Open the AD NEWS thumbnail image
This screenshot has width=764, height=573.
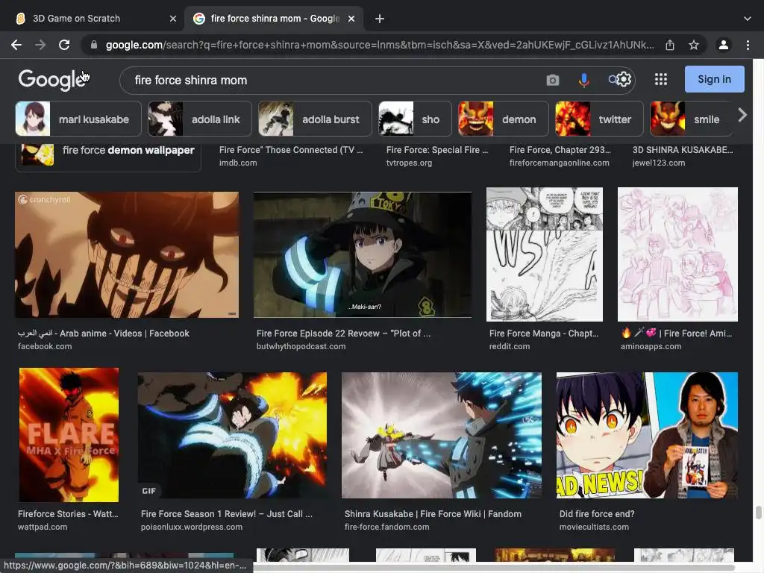click(647, 435)
